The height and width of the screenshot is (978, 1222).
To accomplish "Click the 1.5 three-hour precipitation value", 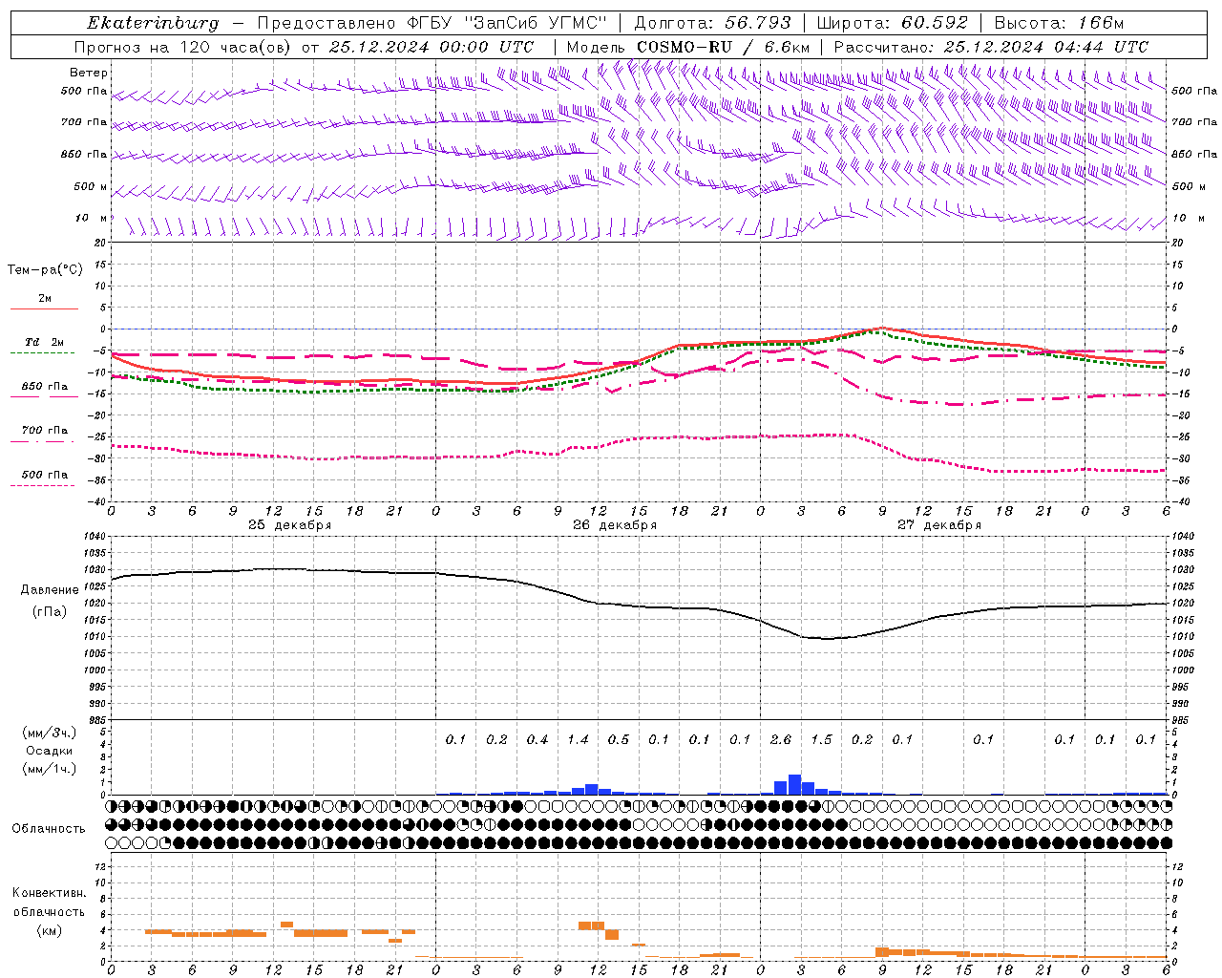I will click(821, 739).
